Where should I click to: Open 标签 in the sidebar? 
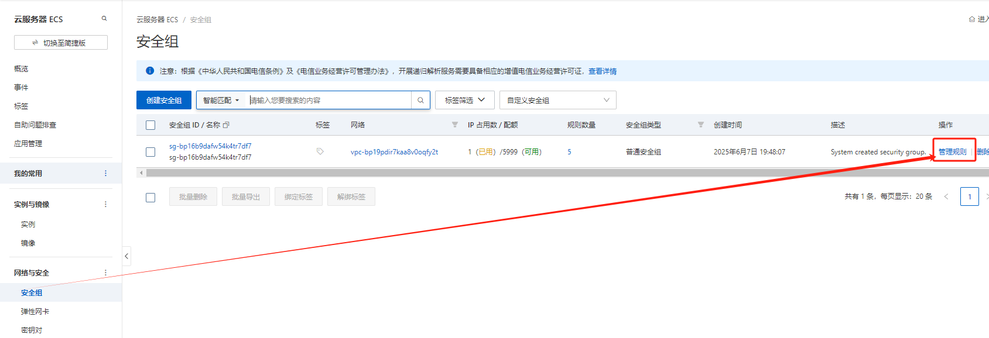21,106
